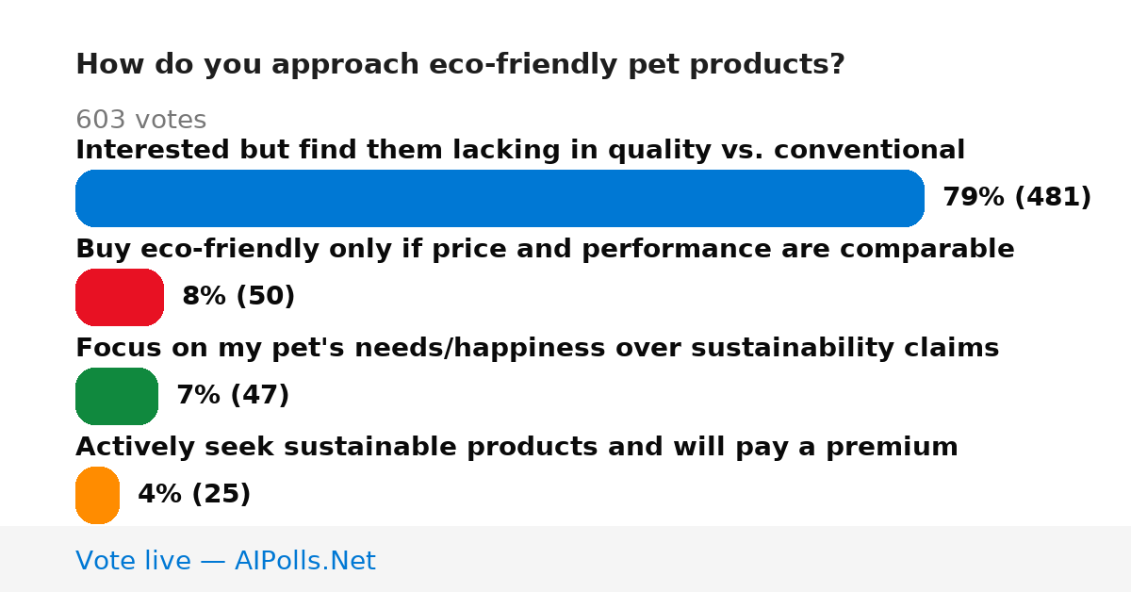Click the 7% (47) result label

(233, 396)
